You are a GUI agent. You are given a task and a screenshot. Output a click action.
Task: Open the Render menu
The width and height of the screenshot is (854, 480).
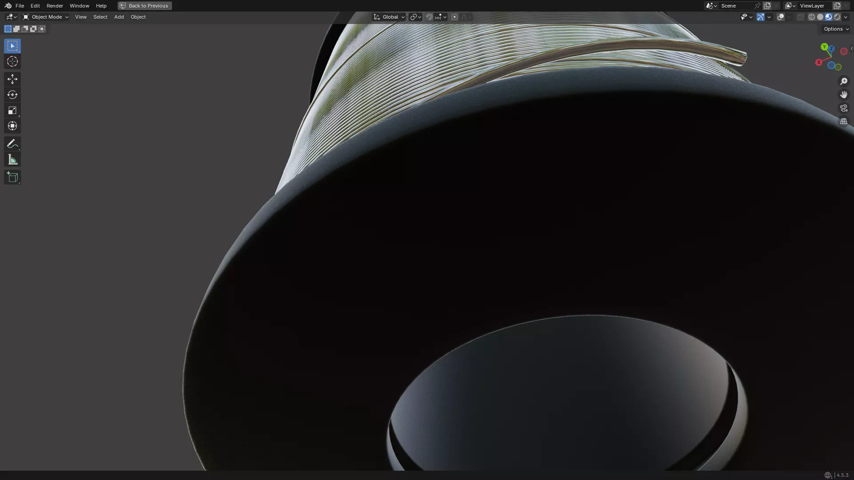pyautogui.click(x=55, y=6)
